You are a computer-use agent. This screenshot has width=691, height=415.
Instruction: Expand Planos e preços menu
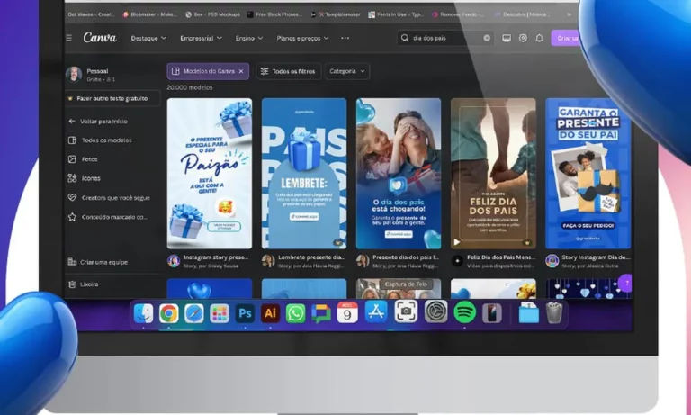(x=302, y=38)
